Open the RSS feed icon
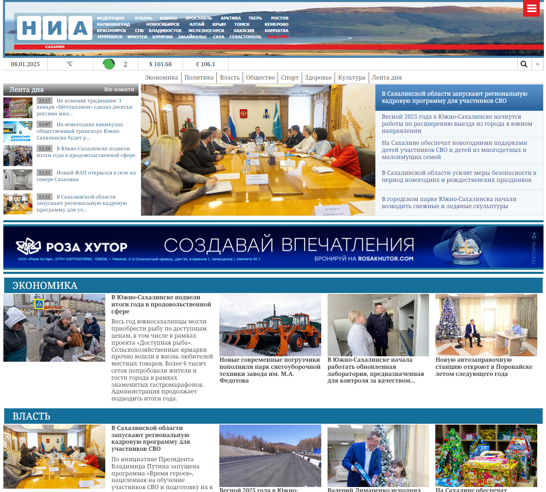The image size is (546, 492). 537,64
